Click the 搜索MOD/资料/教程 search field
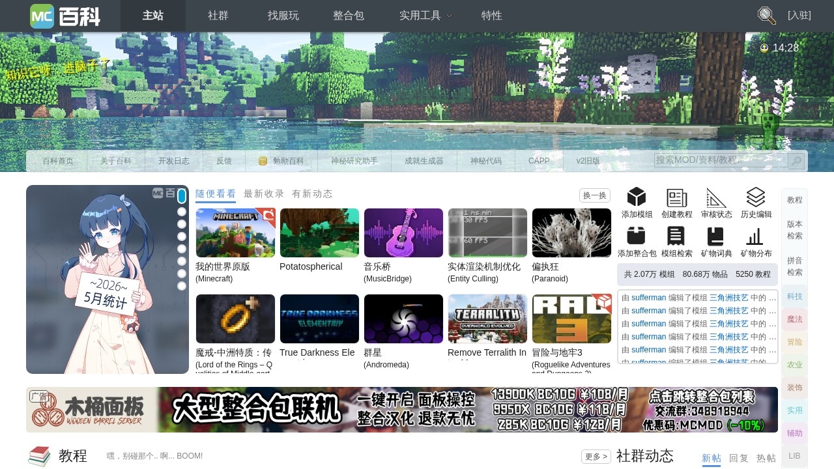 click(x=721, y=160)
